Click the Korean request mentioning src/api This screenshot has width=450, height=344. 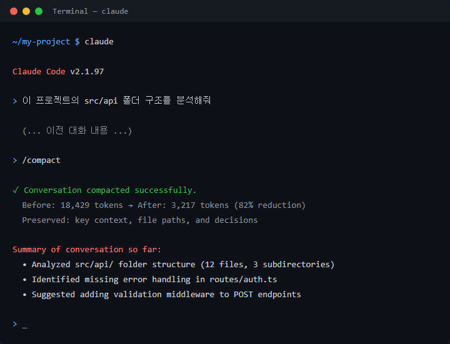pos(116,101)
